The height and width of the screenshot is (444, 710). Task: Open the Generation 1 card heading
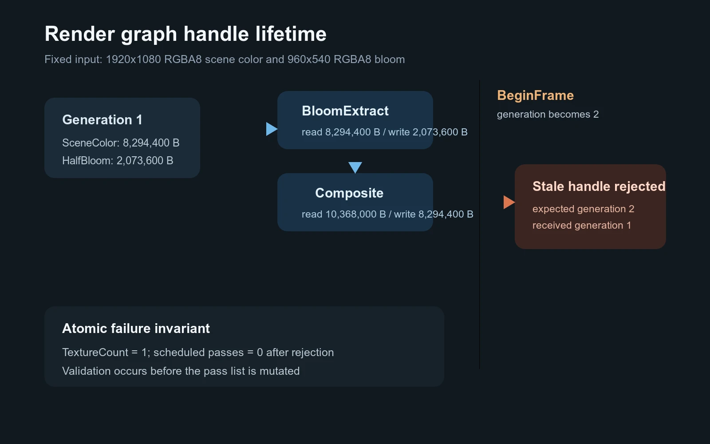(102, 120)
